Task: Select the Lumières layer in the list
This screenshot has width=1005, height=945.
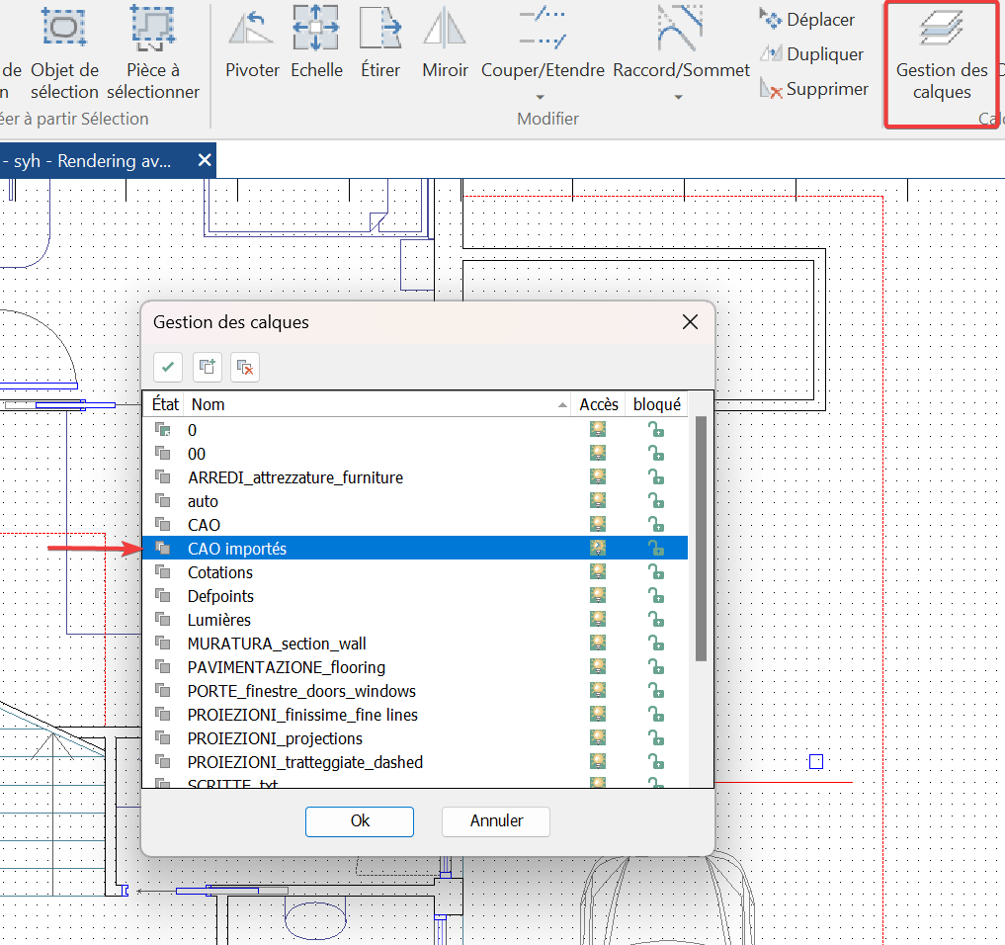Action: coord(217,618)
